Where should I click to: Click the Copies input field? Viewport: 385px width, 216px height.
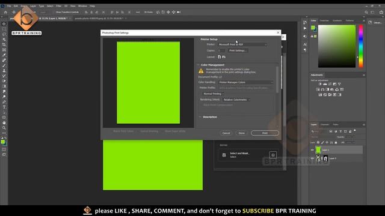tap(221, 50)
